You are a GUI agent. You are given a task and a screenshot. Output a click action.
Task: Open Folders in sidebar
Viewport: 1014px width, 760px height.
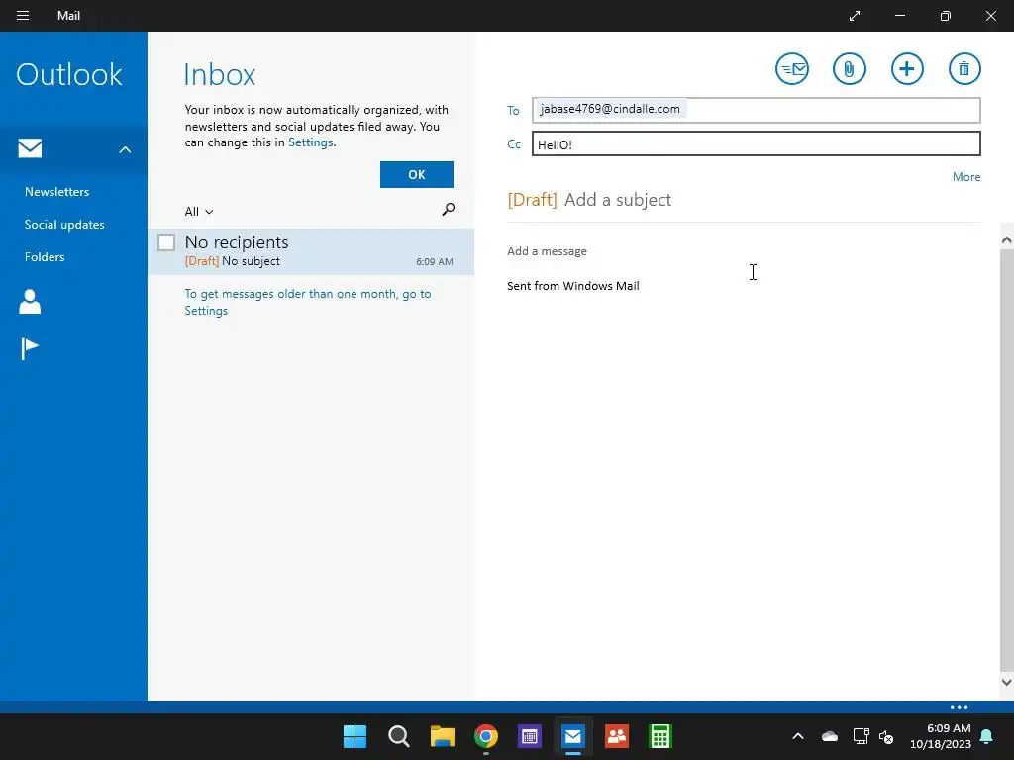pos(44,256)
